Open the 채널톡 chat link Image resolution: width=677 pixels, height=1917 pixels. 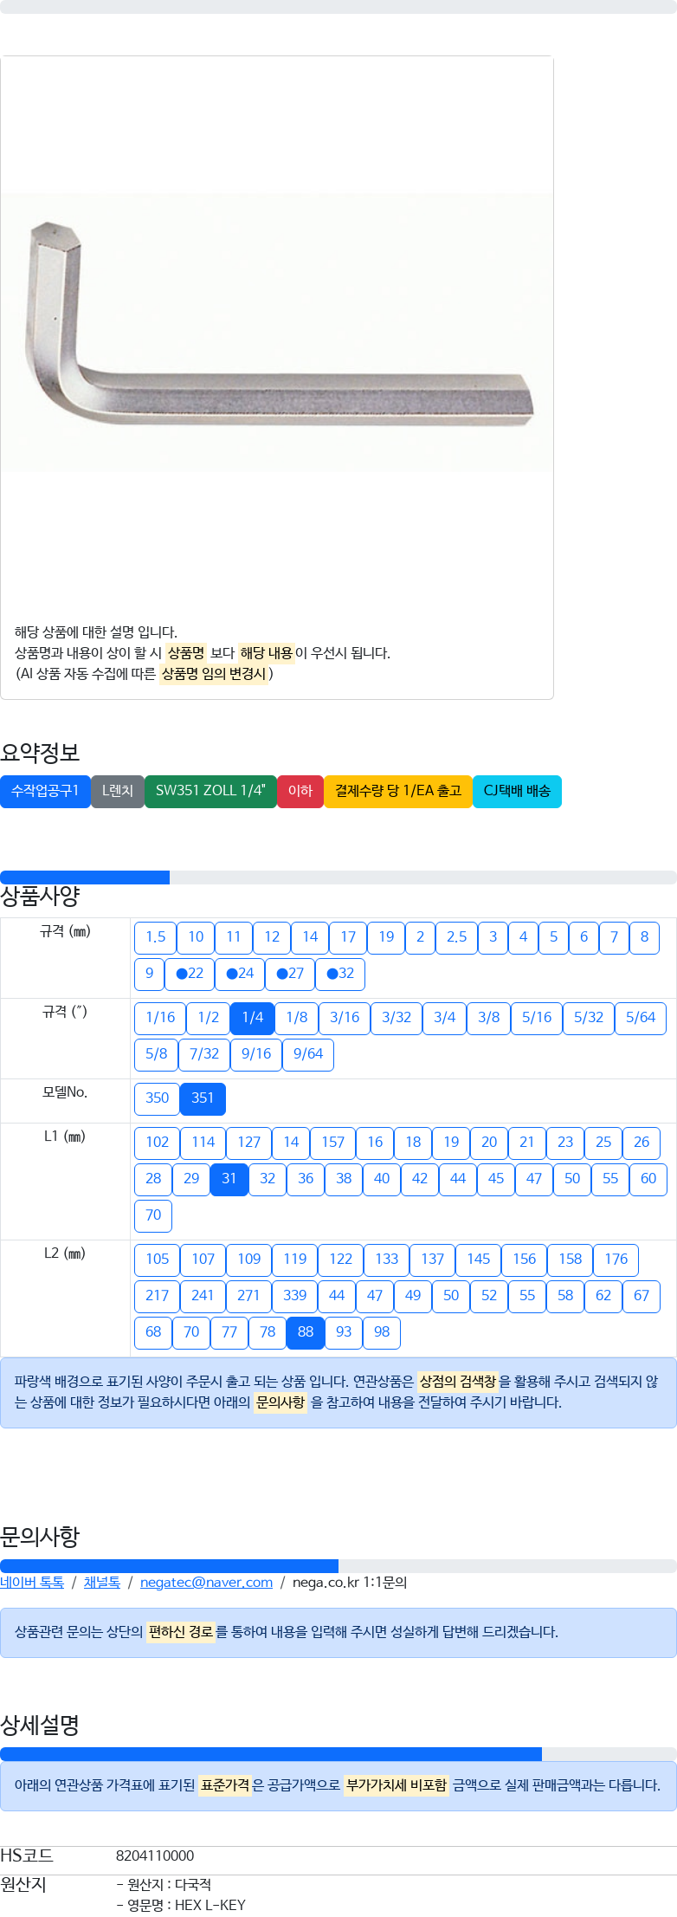click(x=102, y=1582)
